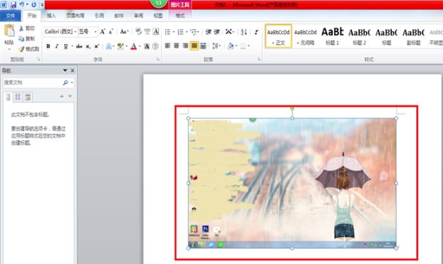Toggle Bold formatting
The image size is (443, 264).
[x=48, y=46]
